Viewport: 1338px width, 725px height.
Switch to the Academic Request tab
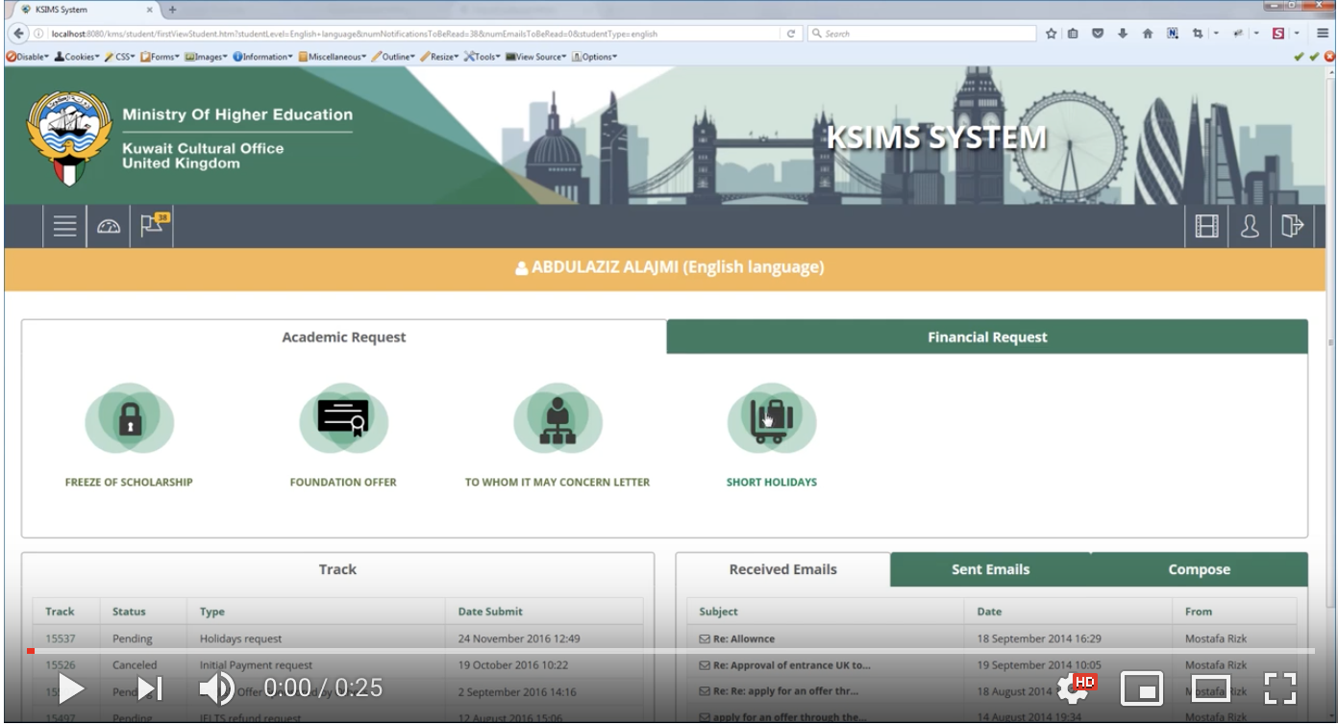(344, 337)
